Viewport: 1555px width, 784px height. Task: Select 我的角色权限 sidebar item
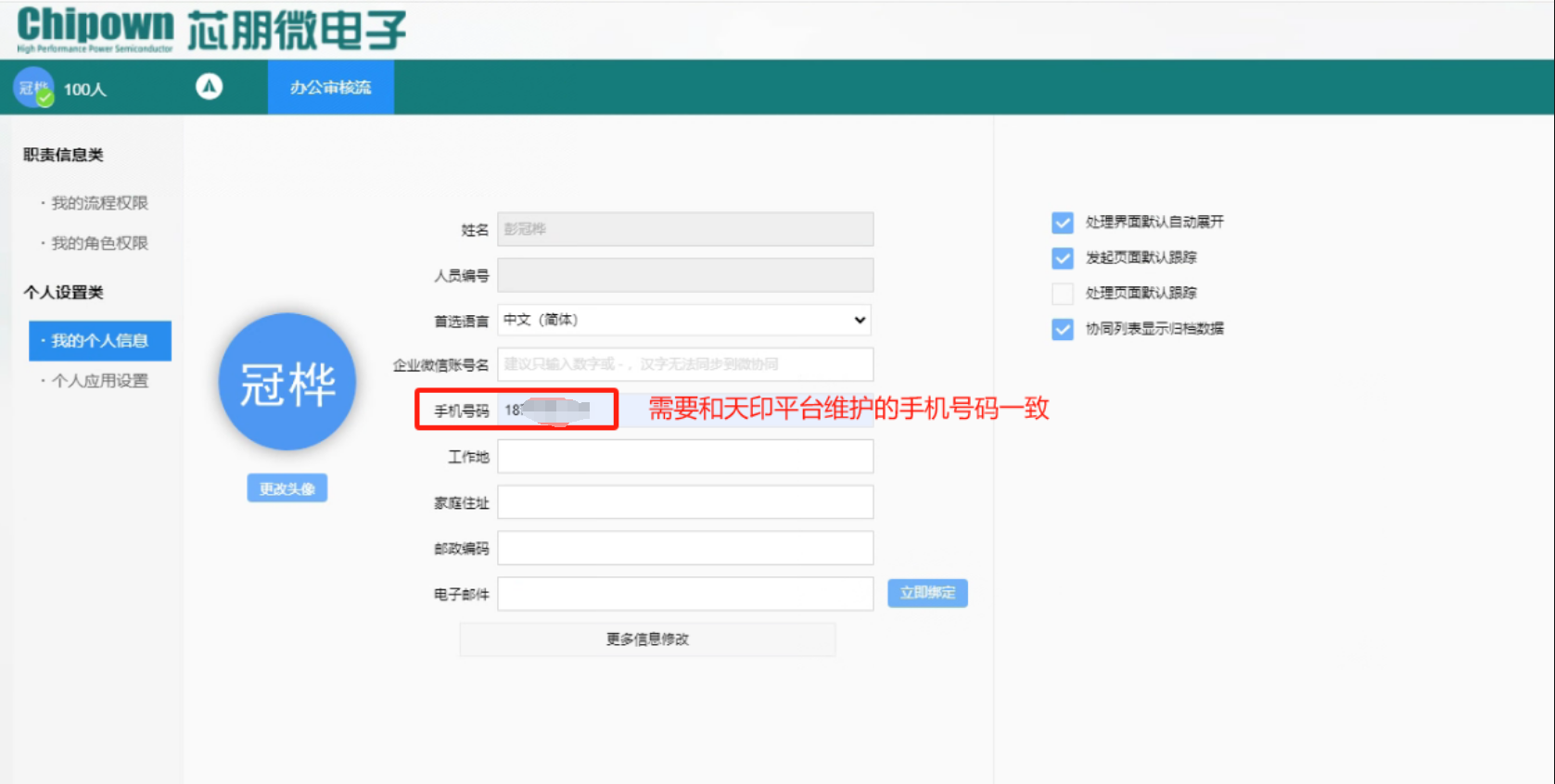99,243
